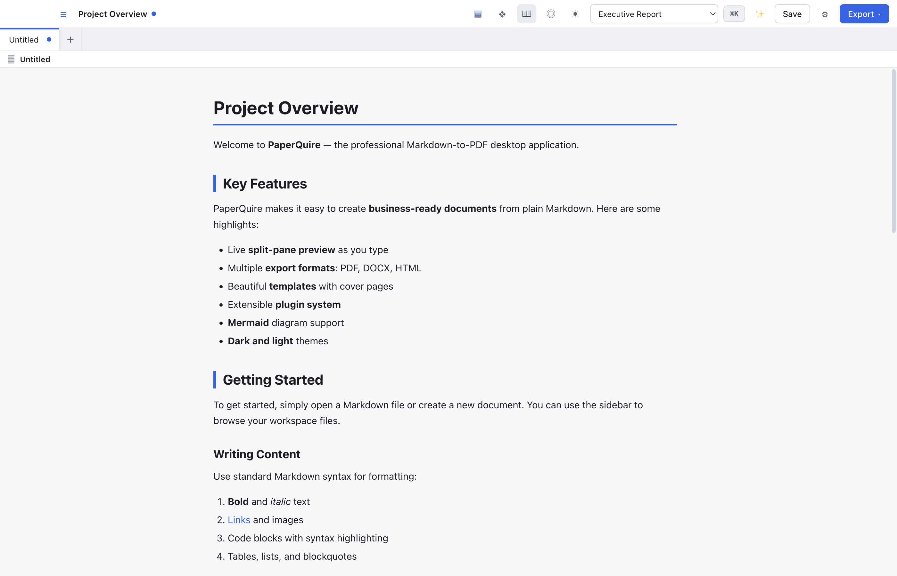Click the Writing Content subheading
The image size is (897, 576).
(257, 454)
